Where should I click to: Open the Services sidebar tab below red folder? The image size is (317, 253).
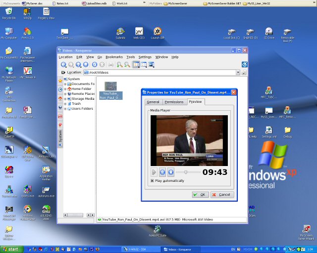tap(60, 125)
